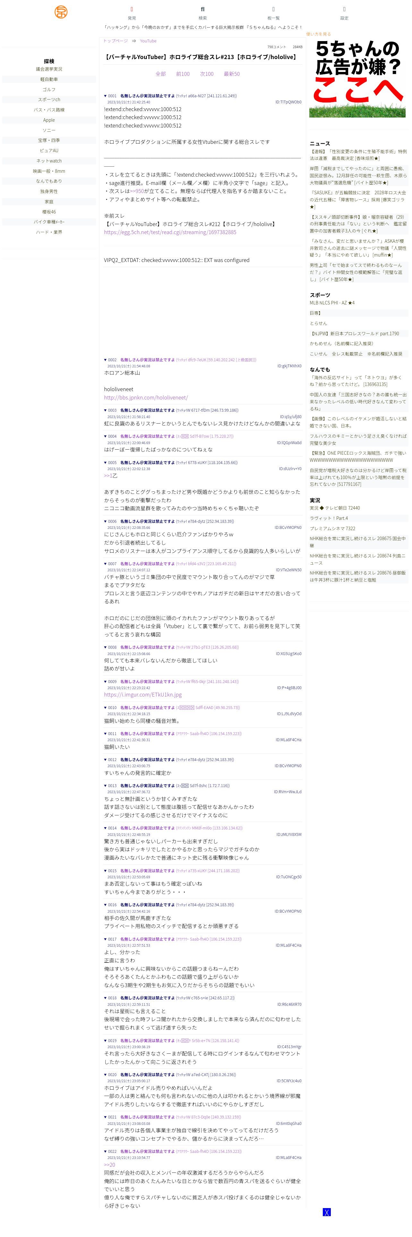Collapse post 0022 with its triangle
The height and width of the screenshot is (1237, 412).
106,1151
